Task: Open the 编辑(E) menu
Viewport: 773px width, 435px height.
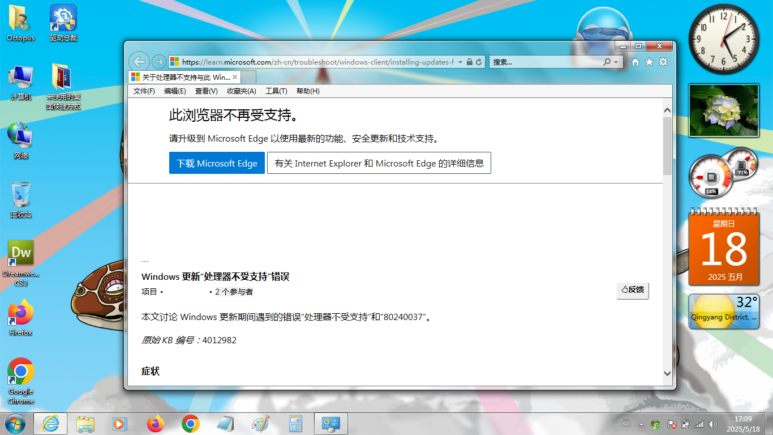Action: 175,91
